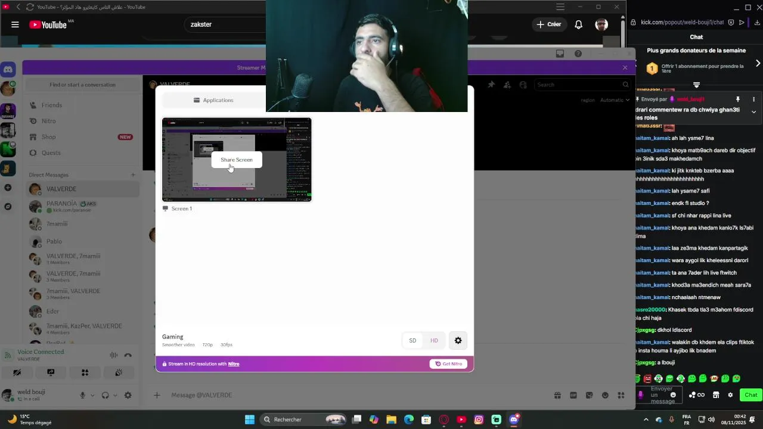Viewport: 763px width, 429px height.
Task: Click the YouTube Créer button
Action: (x=549, y=24)
